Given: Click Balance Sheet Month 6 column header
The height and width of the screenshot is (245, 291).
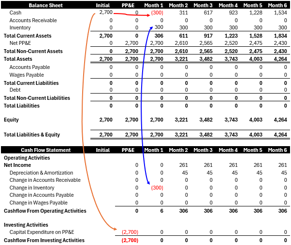Looking at the screenshot, I should pos(277,5).
